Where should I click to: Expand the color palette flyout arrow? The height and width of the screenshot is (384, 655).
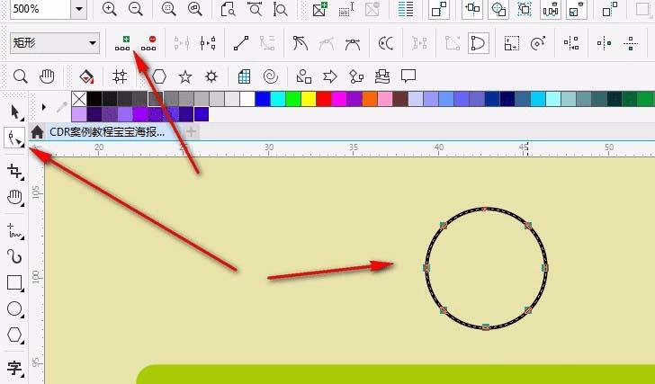click(x=44, y=107)
